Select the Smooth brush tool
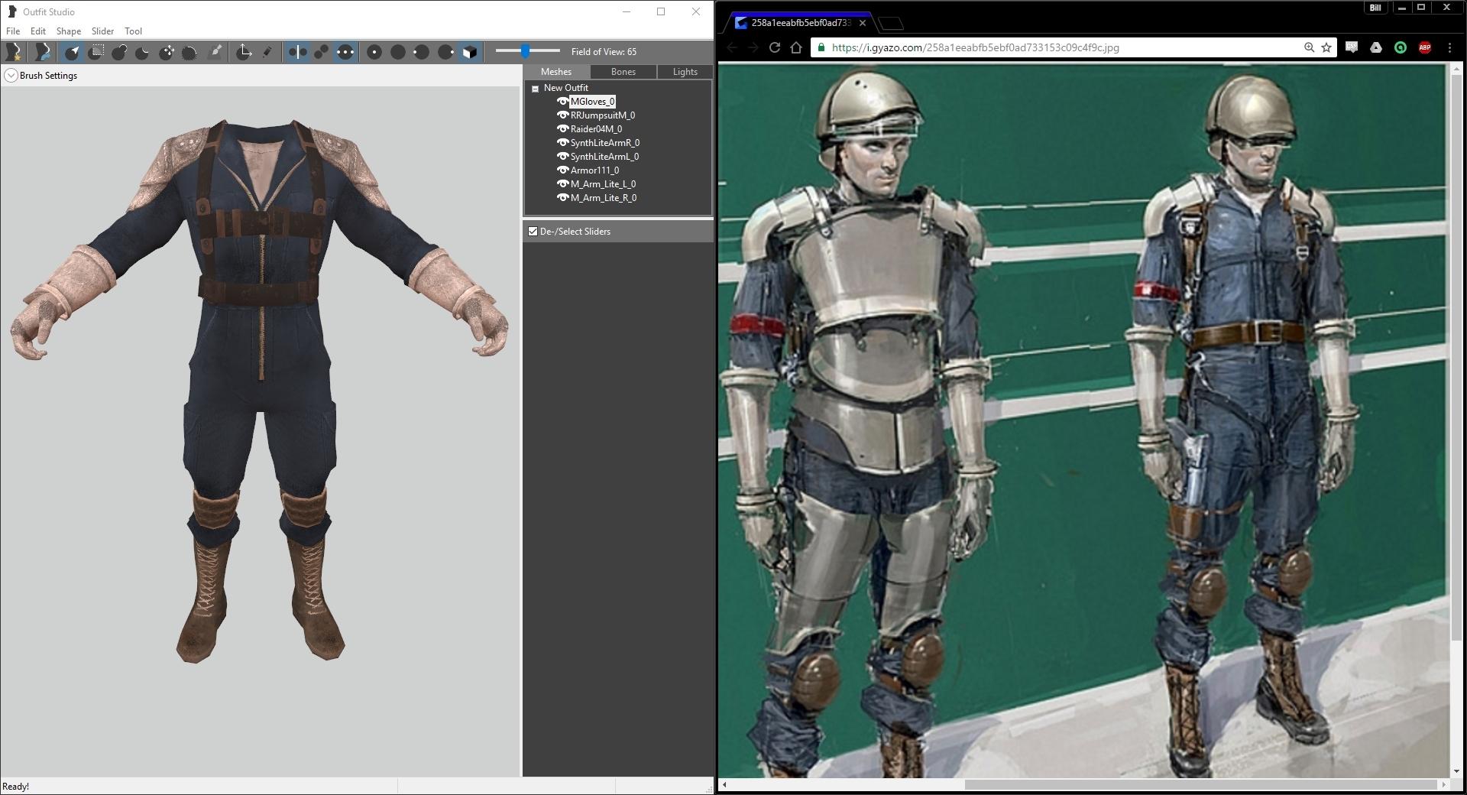The height and width of the screenshot is (795, 1467). click(189, 52)
